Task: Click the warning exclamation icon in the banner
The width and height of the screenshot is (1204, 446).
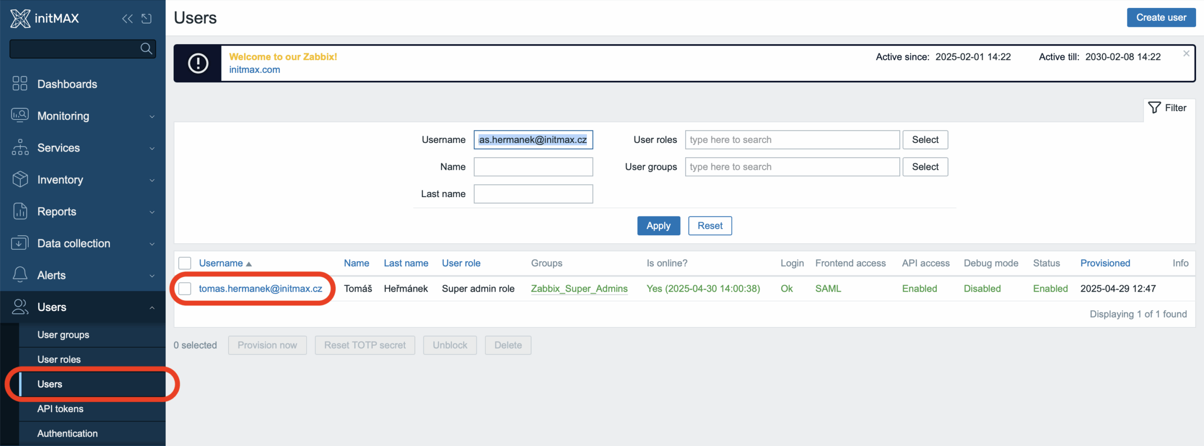Action: point(198,63)
